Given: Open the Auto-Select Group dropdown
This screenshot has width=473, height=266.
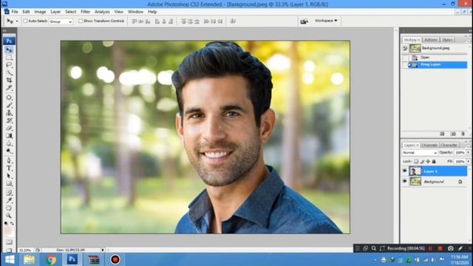Looking at the screenshot, I should 61,21.
